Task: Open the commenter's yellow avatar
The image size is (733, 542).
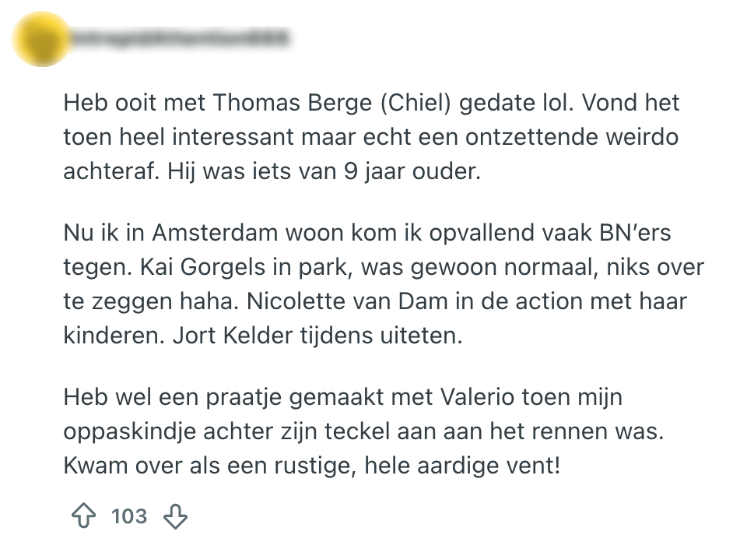Action: coord(39,37)
